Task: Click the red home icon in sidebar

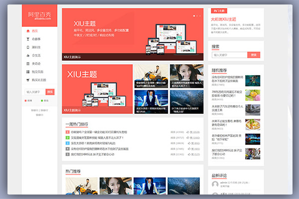Action: [28, 31]
